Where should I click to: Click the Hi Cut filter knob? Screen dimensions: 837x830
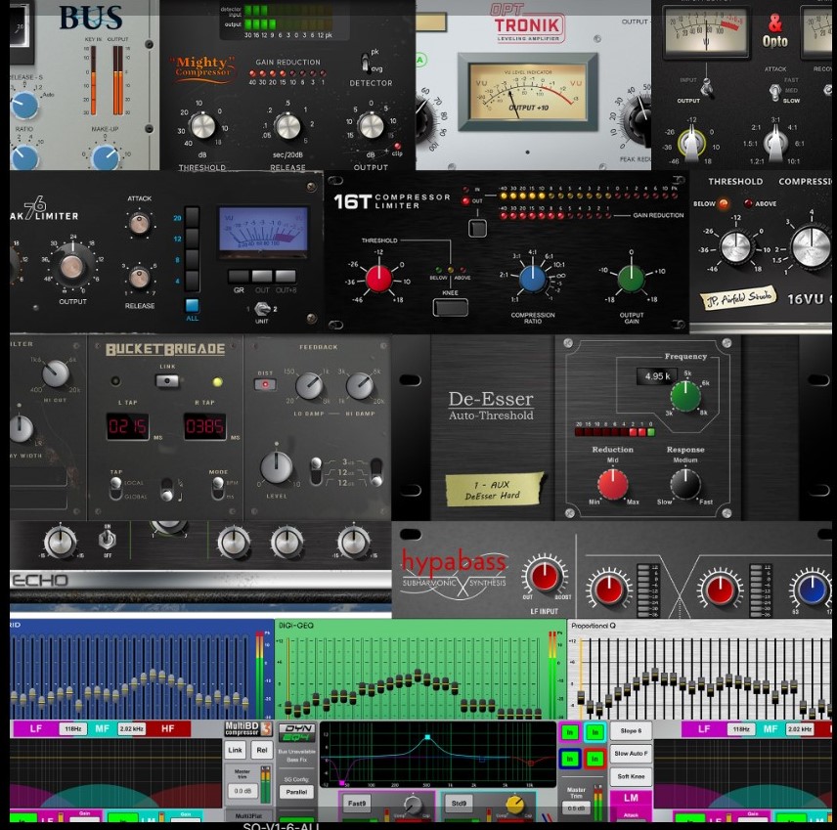tap(56, 373)
